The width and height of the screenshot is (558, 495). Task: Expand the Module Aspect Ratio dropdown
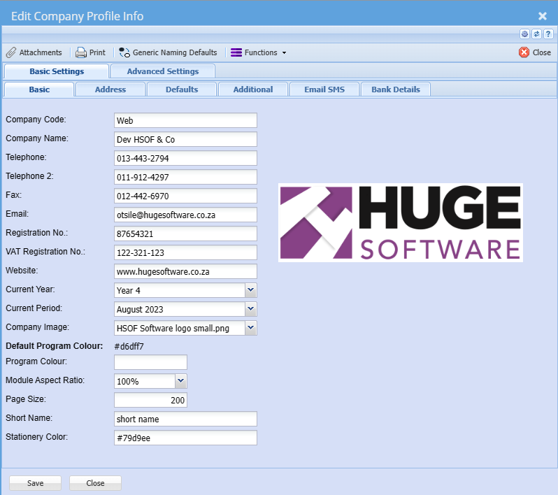coord(181,381)
